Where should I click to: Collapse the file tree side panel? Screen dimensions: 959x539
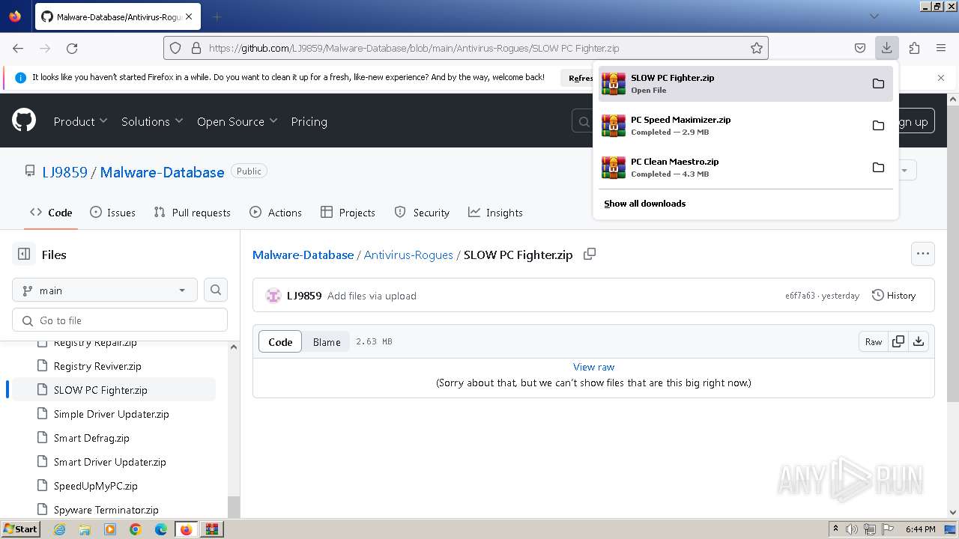(24, 255)
